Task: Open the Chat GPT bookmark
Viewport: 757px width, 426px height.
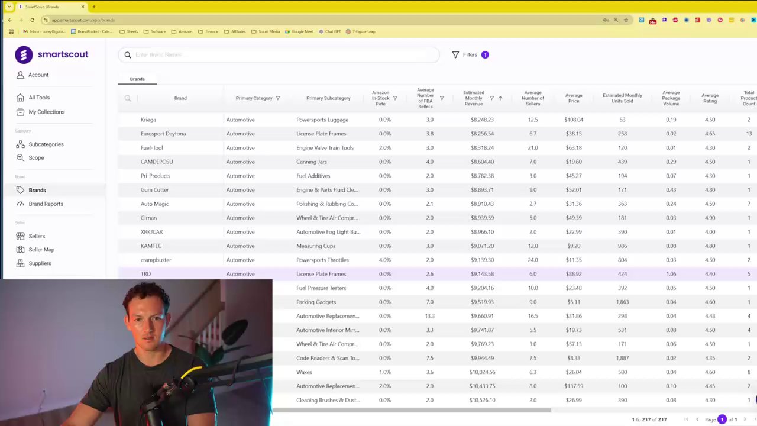Action: point(330,32)
